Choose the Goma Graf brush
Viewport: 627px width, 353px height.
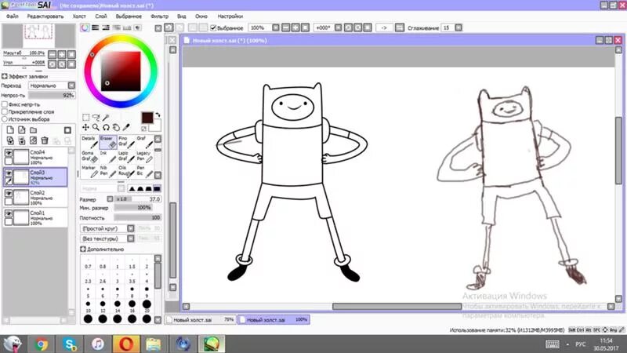tap(89, 156)
